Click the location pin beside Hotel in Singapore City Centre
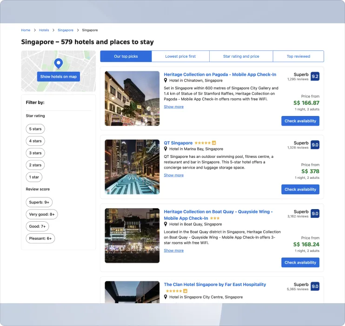Screen dimensions: 345x326 coord(166,297)
